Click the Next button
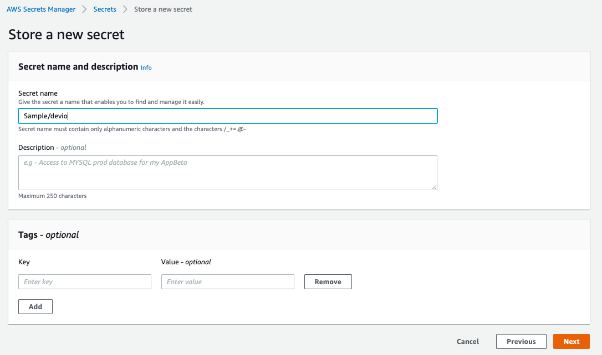The width and height of the screenshot is (602, 355). (x=571, y=341)
